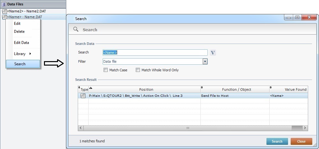Select the Send File to Host result row
Image resolution: width=319 pixels, height=149 pixels.
coord(214,96)
